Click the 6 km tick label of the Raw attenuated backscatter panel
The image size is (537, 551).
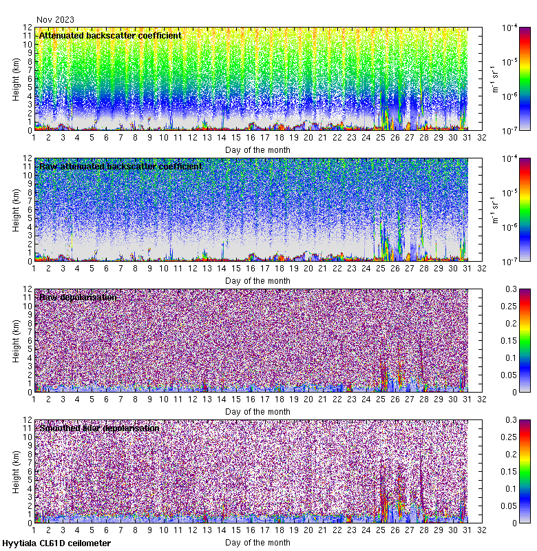[30, 210]
